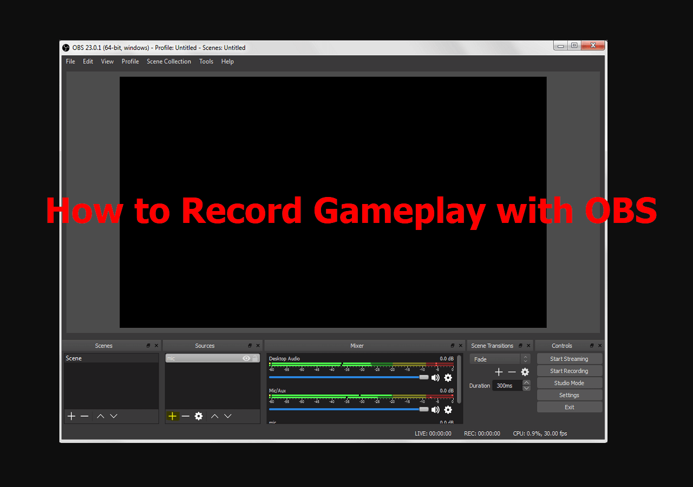
Task: Click Start Streaming button
Action: click(x=569, y=359)
